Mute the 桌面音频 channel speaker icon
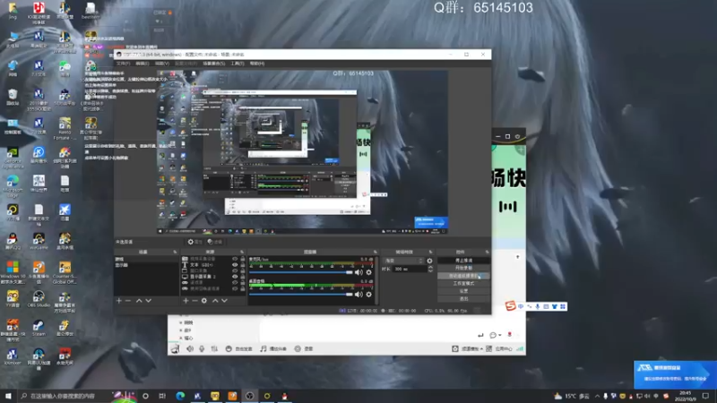 [x=358, y=295]
